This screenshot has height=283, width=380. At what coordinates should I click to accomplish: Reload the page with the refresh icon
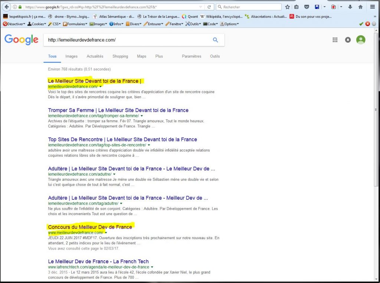pyautogui.click(x=209, y=7)
